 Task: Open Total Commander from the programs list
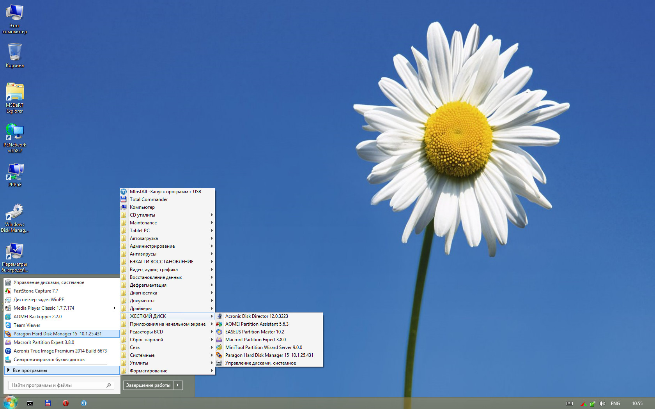pyautogui.click(x=149, y=199)
